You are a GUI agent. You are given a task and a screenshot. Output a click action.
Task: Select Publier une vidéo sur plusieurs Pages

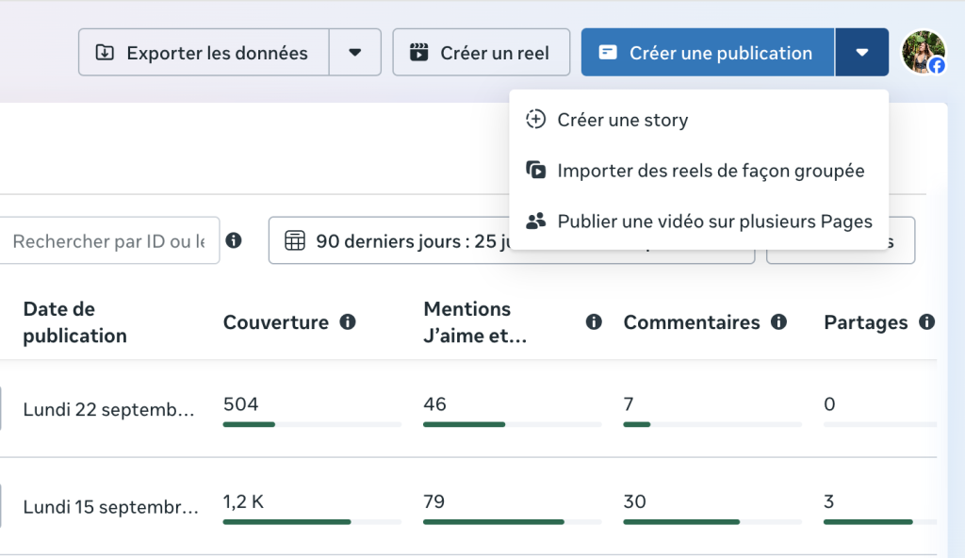[714, 222]
